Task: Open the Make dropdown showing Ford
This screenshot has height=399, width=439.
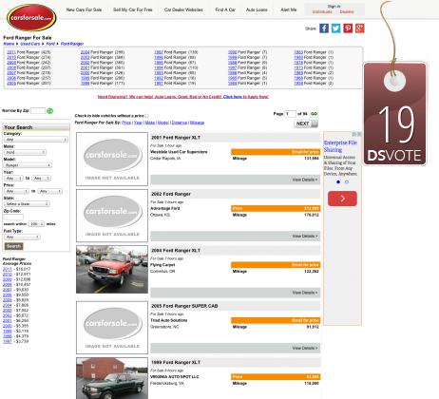Action: click(x=25, y=152)
